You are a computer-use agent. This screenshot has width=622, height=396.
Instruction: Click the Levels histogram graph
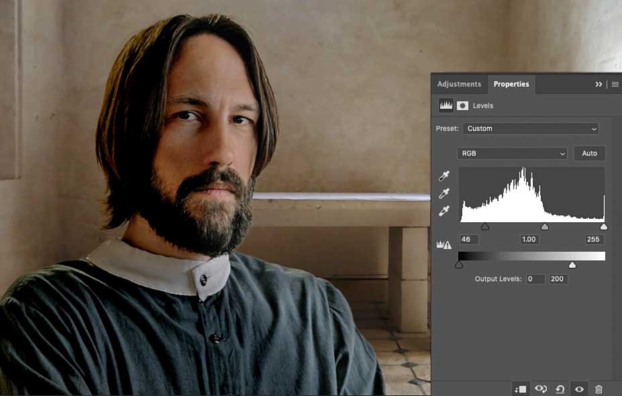coord(532,195)
